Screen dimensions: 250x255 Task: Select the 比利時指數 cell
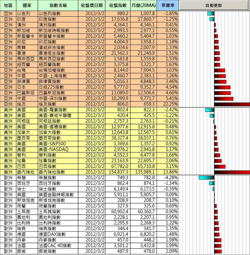(x=58, y=223)
